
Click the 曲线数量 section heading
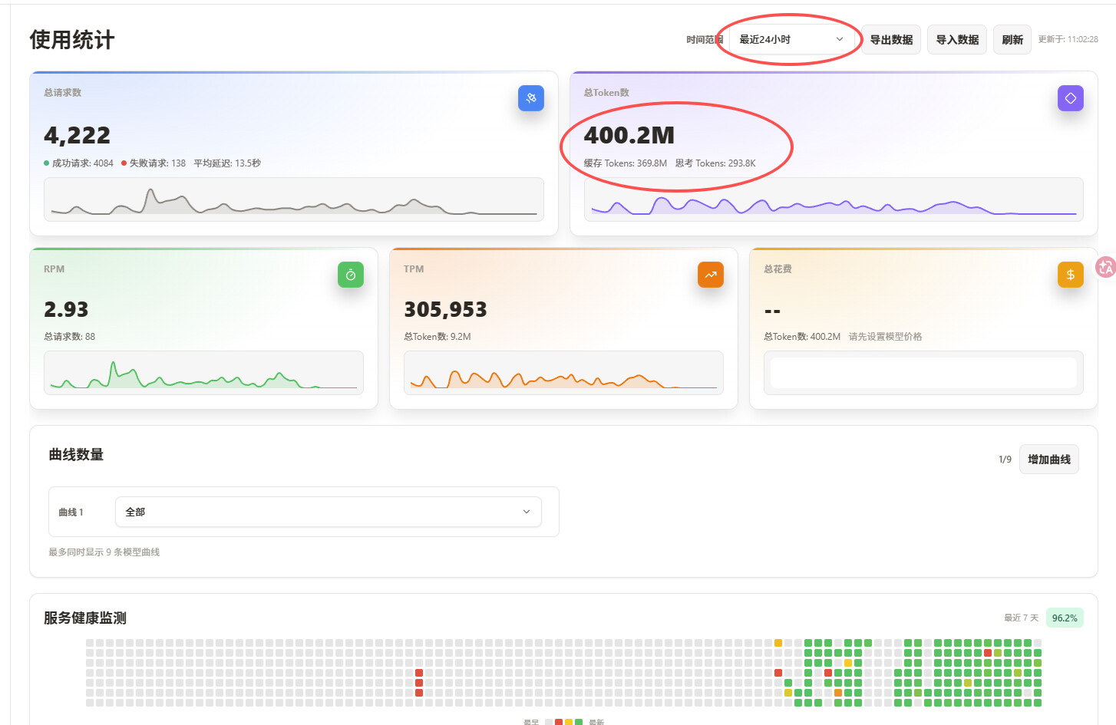point(76,455)
